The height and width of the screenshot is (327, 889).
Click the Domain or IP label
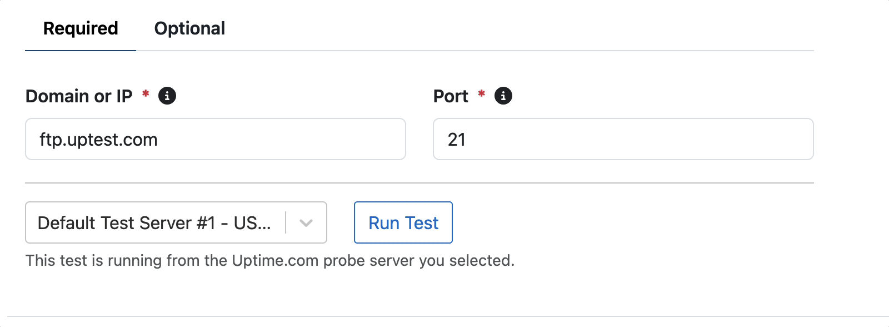click(79, 96)
